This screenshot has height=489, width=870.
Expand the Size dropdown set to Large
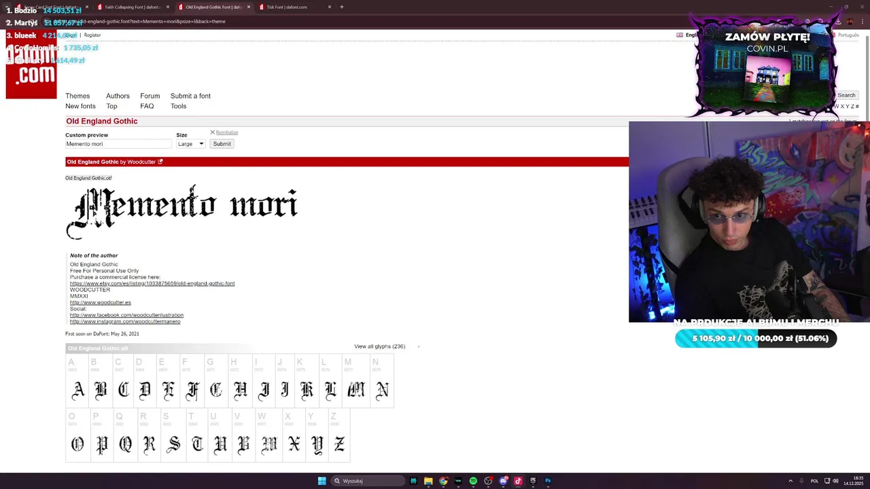(190, 144)
